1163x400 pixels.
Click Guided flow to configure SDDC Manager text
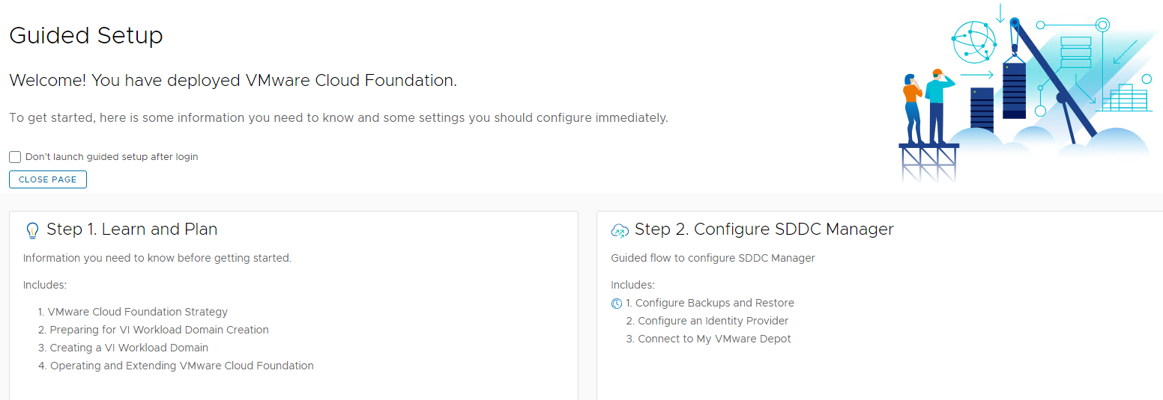[713, 258]
